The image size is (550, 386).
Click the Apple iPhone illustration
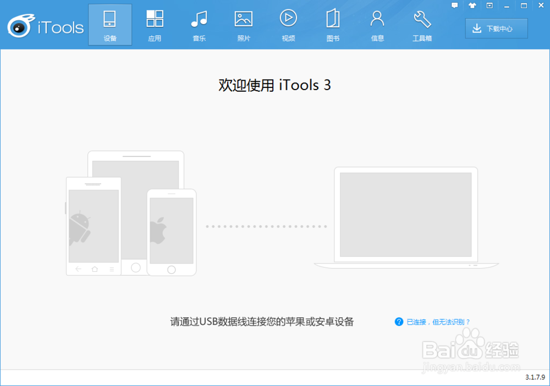click(172, 233)
